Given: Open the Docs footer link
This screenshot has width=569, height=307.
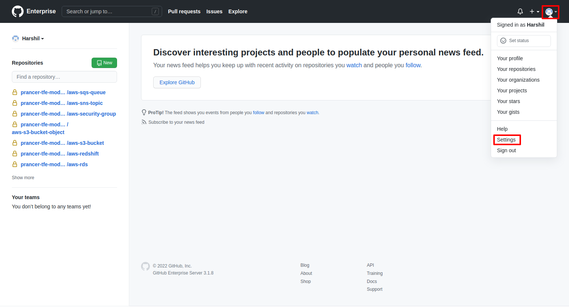Looking at the screenshot, I should (x=372, y=282).
